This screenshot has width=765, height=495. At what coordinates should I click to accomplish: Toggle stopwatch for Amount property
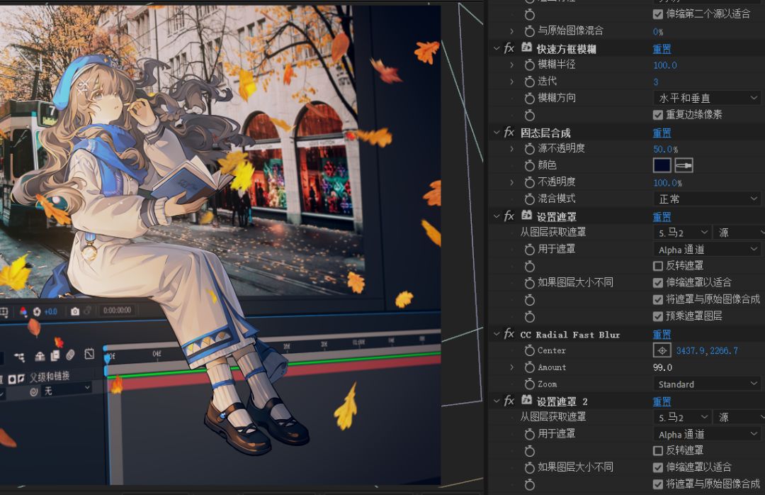pyautogui.click(x=529, y=367)
